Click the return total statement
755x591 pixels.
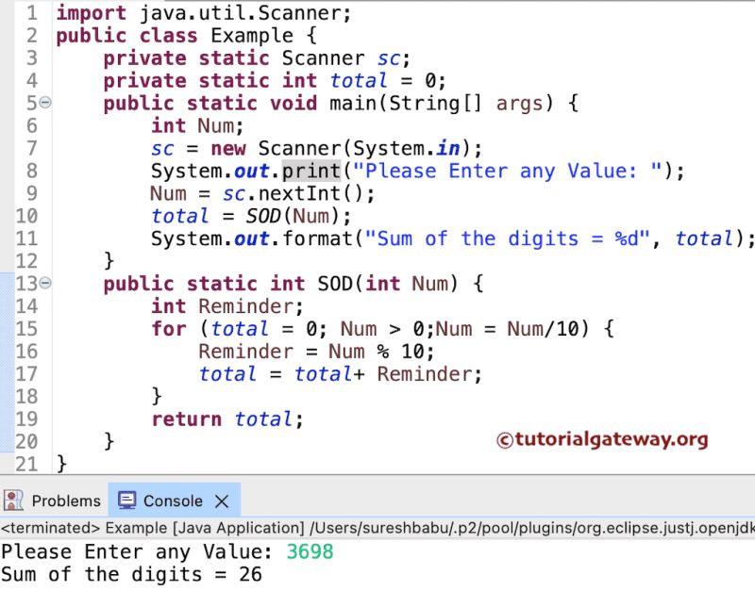pyautogui.click(x=226, y=419)
